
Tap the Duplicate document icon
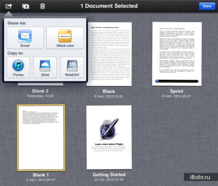(26, 6)
